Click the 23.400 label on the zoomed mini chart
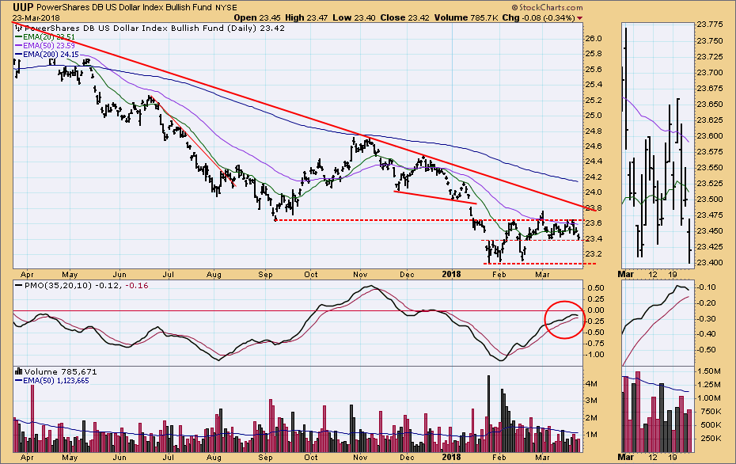The width and height of the screenshot is (736, 464). coord(710,262)
